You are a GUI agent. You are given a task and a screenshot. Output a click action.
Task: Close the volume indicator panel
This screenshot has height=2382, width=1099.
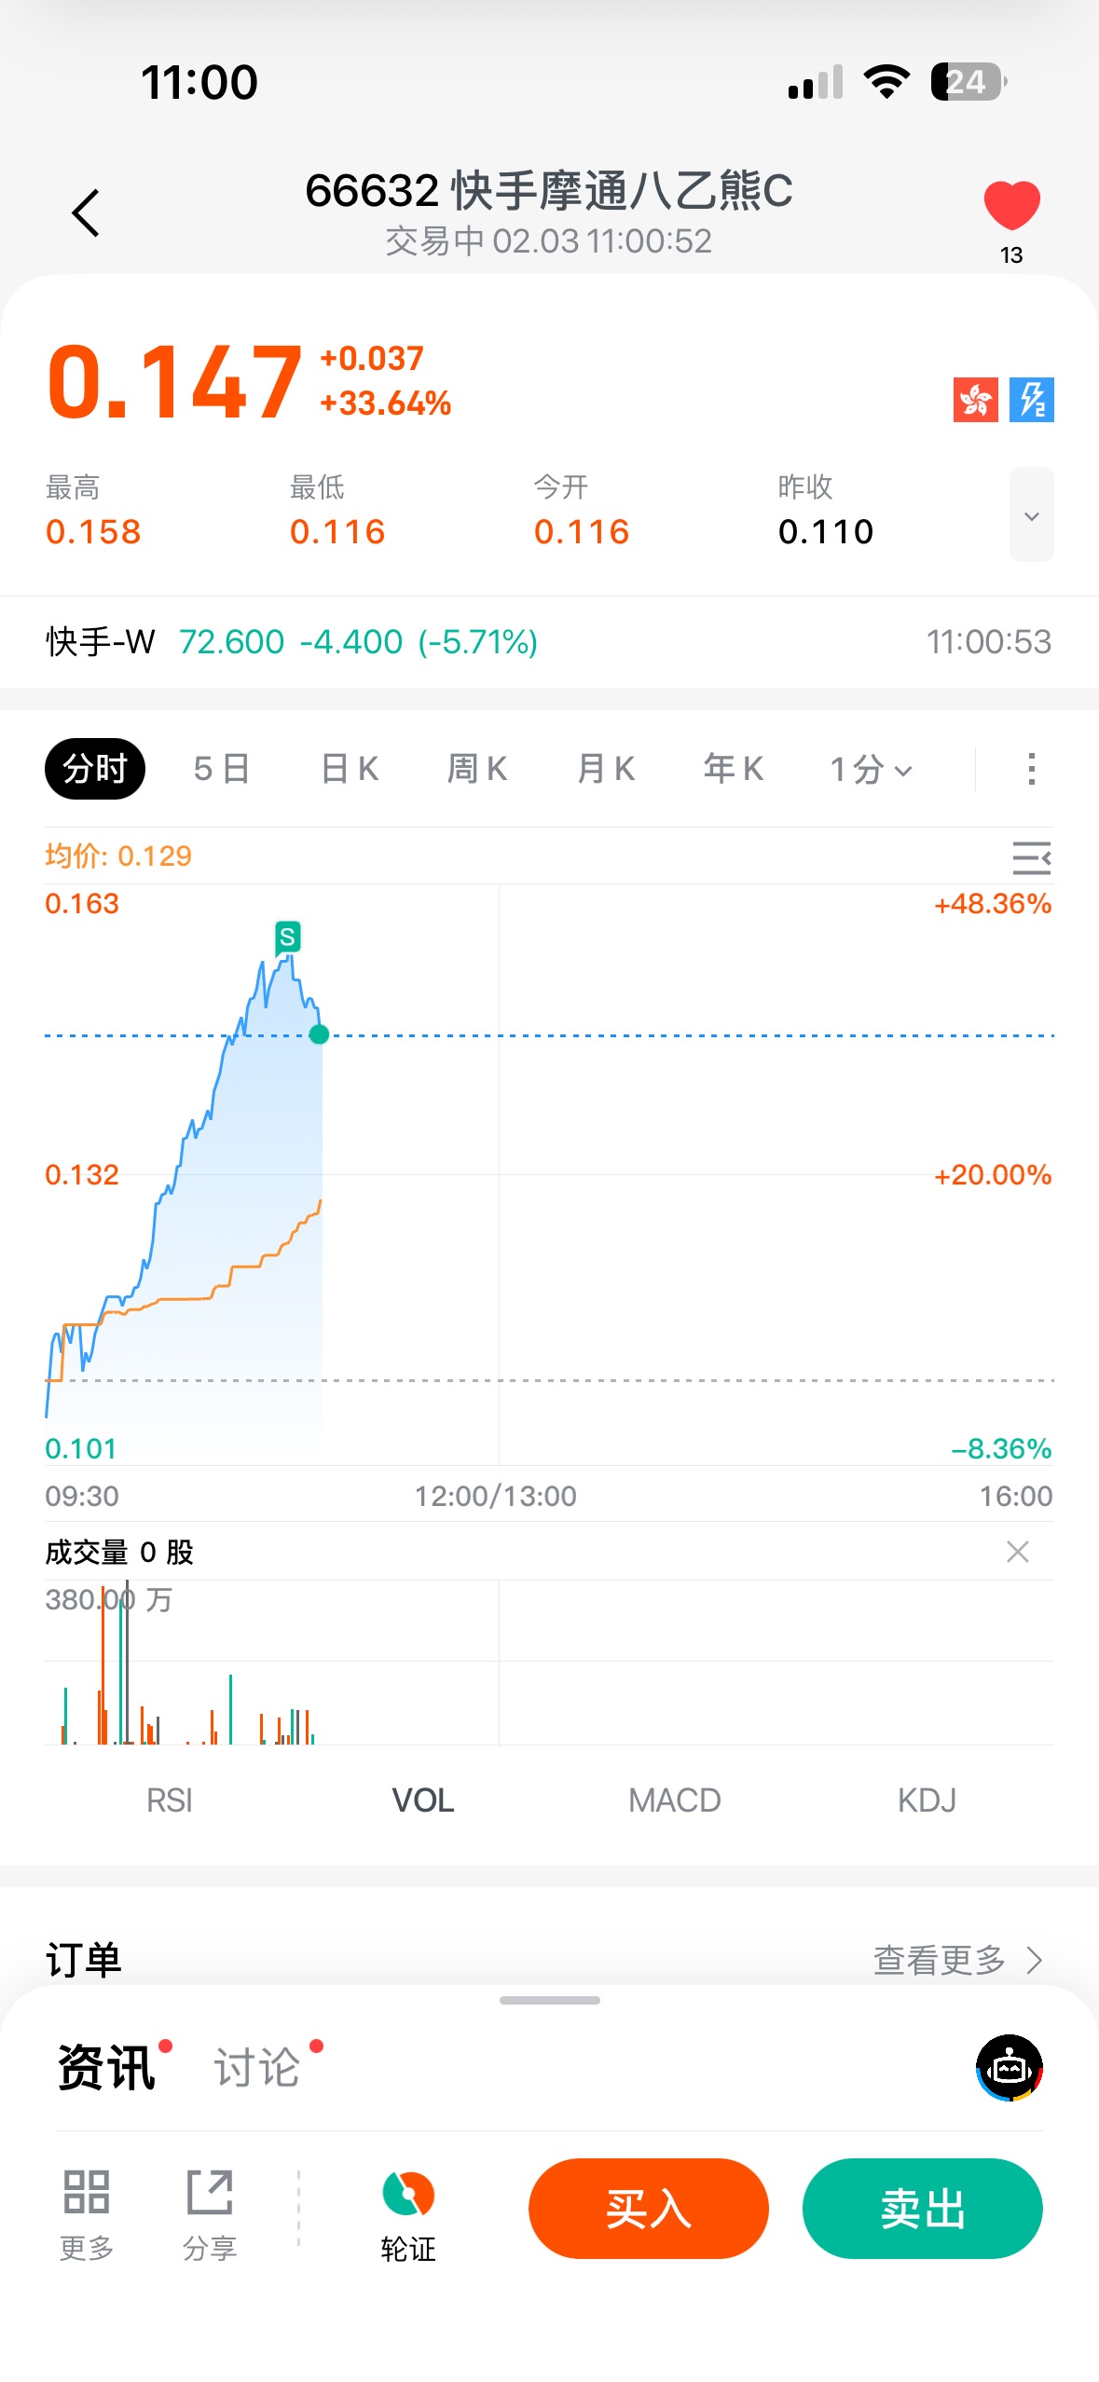(1017, 1552)
